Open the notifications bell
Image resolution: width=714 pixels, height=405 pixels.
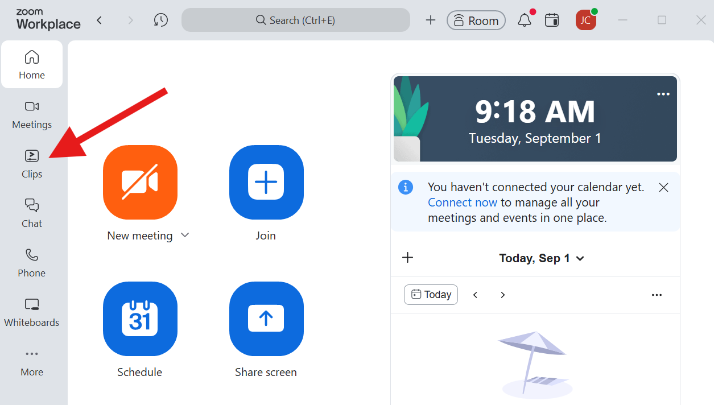[x=525, y=20]
